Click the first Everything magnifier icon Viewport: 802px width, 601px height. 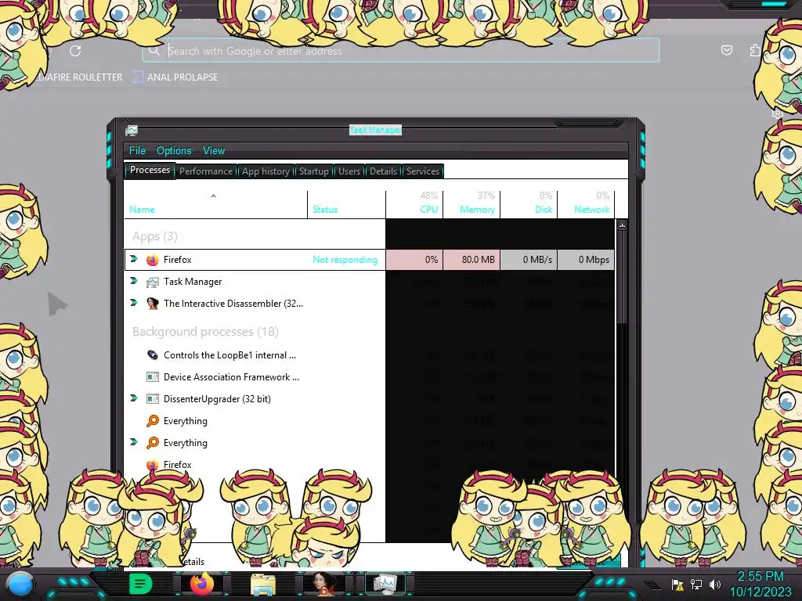tap(153, 420)
